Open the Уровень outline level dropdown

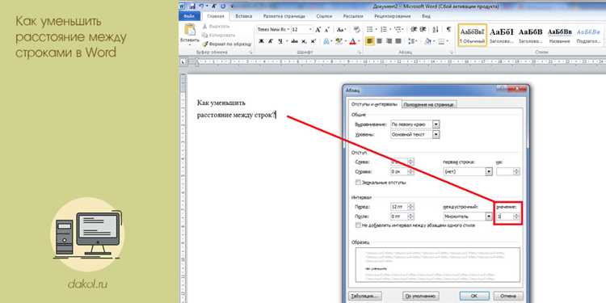click(436, 134)
